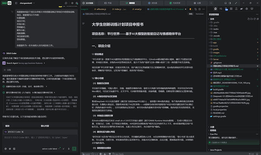Click the master git branch in status bar

(x=86, y=154)
